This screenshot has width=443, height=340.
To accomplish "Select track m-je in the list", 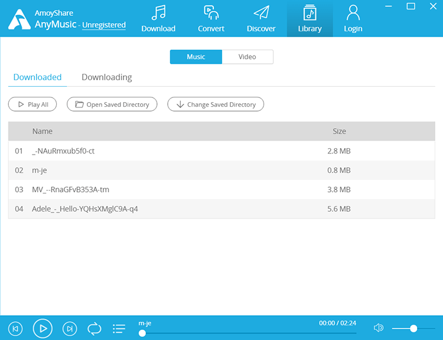I will pyautogui.click(x=221, y=170).
